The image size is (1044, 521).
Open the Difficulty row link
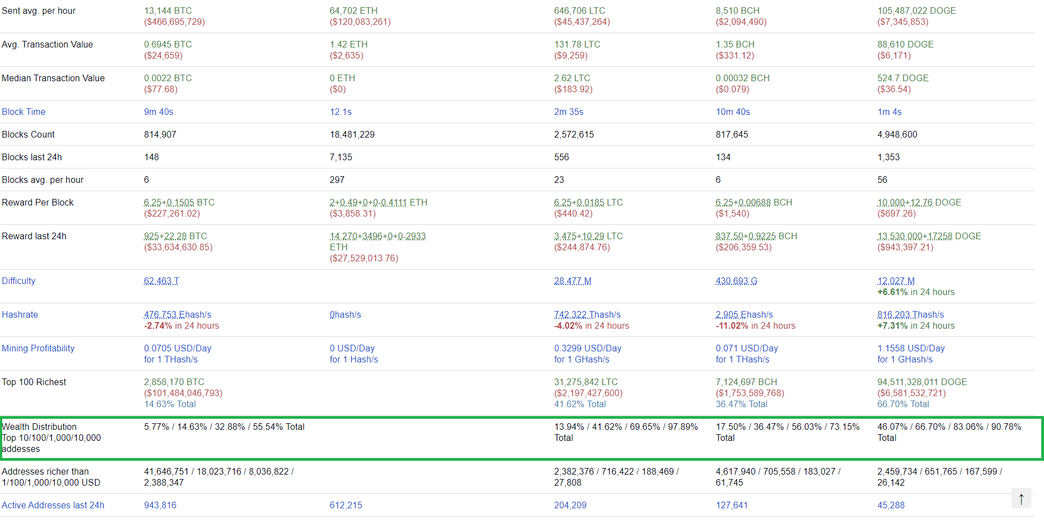tap(19, 281)
